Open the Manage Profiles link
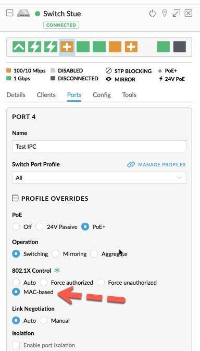200x351 pixels. (x=156, y=165)
